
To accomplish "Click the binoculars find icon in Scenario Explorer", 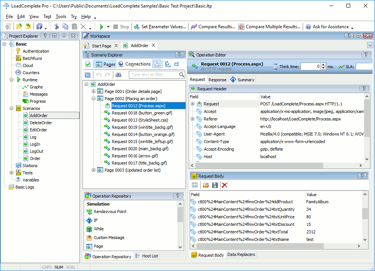I will (x=118, y=75).
